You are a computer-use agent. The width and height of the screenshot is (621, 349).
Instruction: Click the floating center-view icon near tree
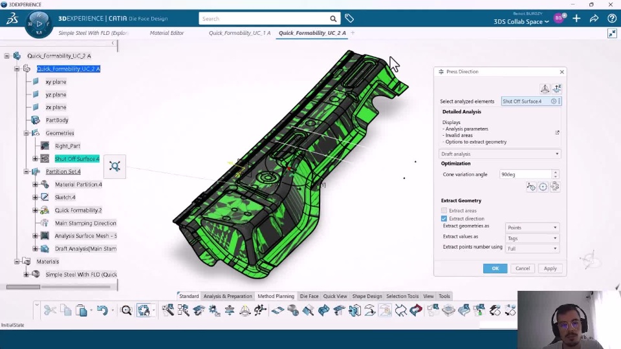coord(115,166)
